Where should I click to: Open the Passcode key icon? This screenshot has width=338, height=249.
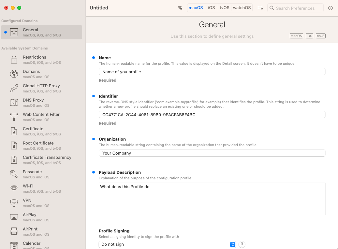(x=14, y=174)
